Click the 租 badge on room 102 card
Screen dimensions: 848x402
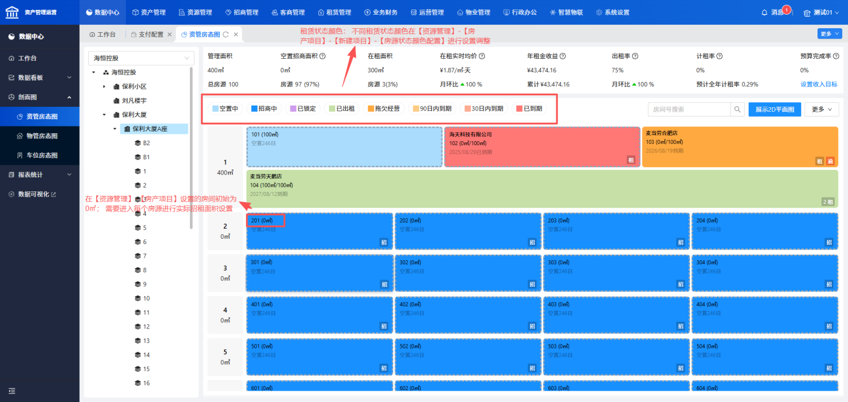click(x=631, y=160)
